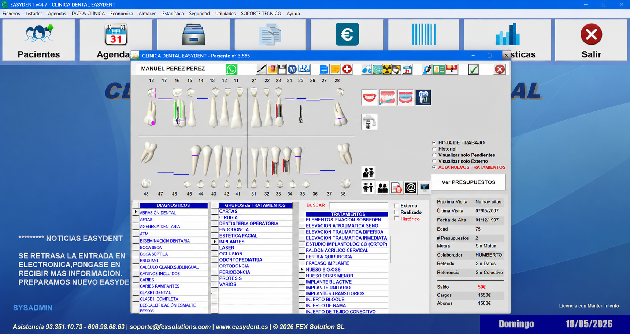The height and width of the screenshot is (334, 630).
Task: Open the Doc documents icon
Action: click(x=304, y=69)
